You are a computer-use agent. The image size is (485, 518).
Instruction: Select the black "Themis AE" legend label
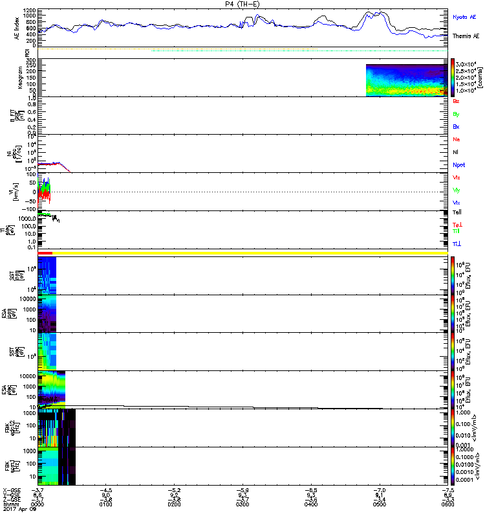click(x=466, y=36)
